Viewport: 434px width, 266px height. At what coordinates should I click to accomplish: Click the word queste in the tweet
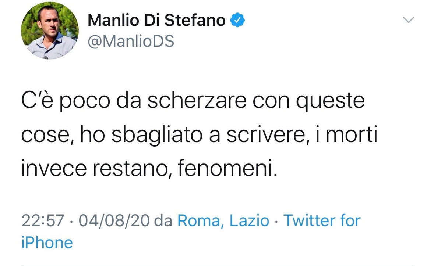(330, 102)
